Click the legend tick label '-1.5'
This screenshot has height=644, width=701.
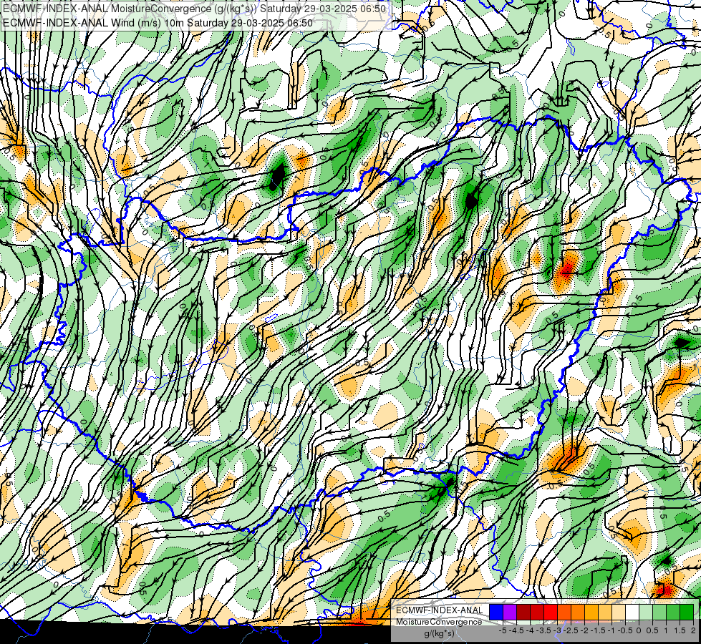(598, 630)
